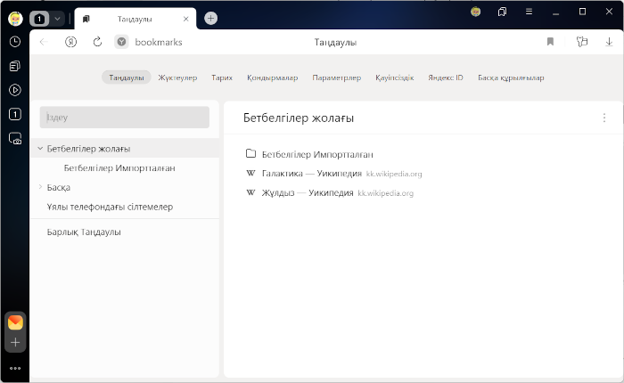Screen dimensions: 624x383
Task: Go back with the arrow button
Action: (44, 42)
